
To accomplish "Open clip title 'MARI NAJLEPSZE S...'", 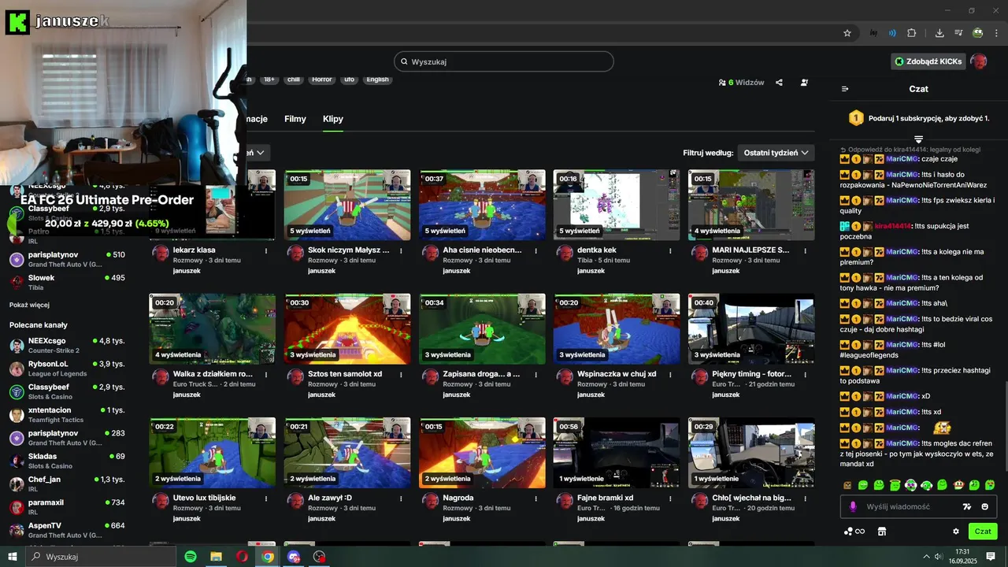I will [750, 250].
